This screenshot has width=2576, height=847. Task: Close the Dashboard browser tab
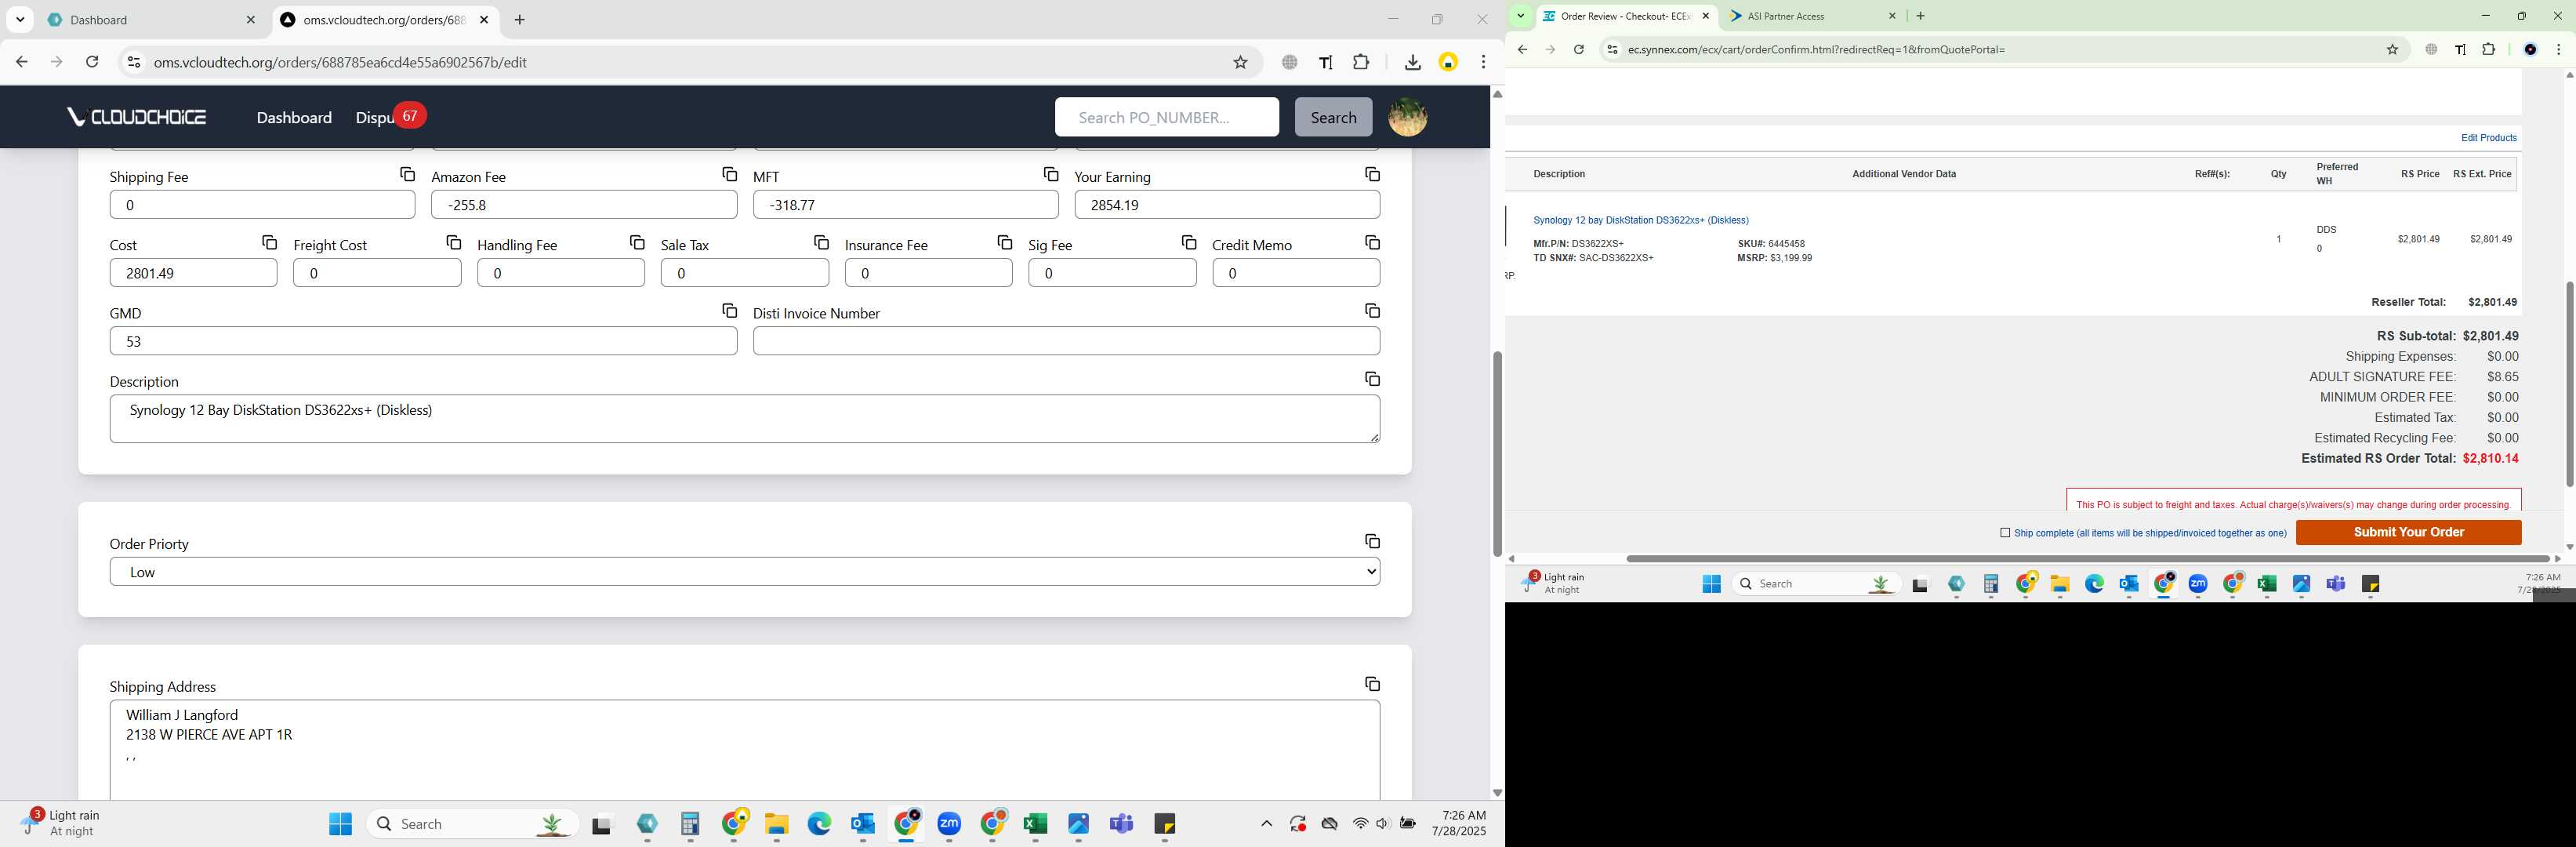click(x=250, y=20)
